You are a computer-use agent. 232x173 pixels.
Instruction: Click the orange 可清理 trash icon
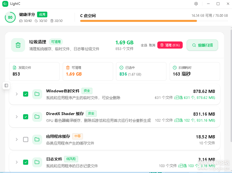point(68,68)
